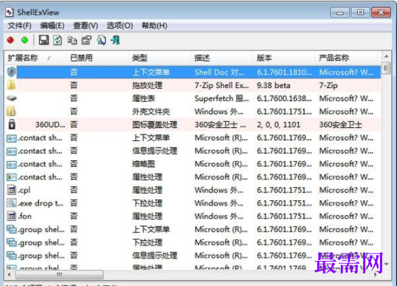Screen dimensions: 397x286
Task: Click the 拖放处理 type cell
Action: (147, 85)
